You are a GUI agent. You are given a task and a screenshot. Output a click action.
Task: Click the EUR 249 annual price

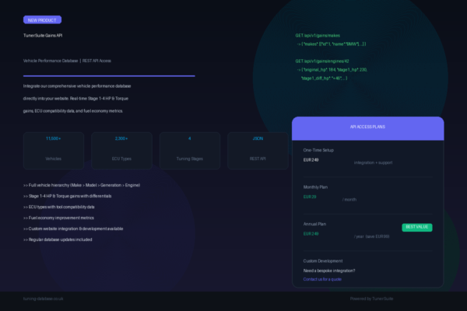coord(311,233)
